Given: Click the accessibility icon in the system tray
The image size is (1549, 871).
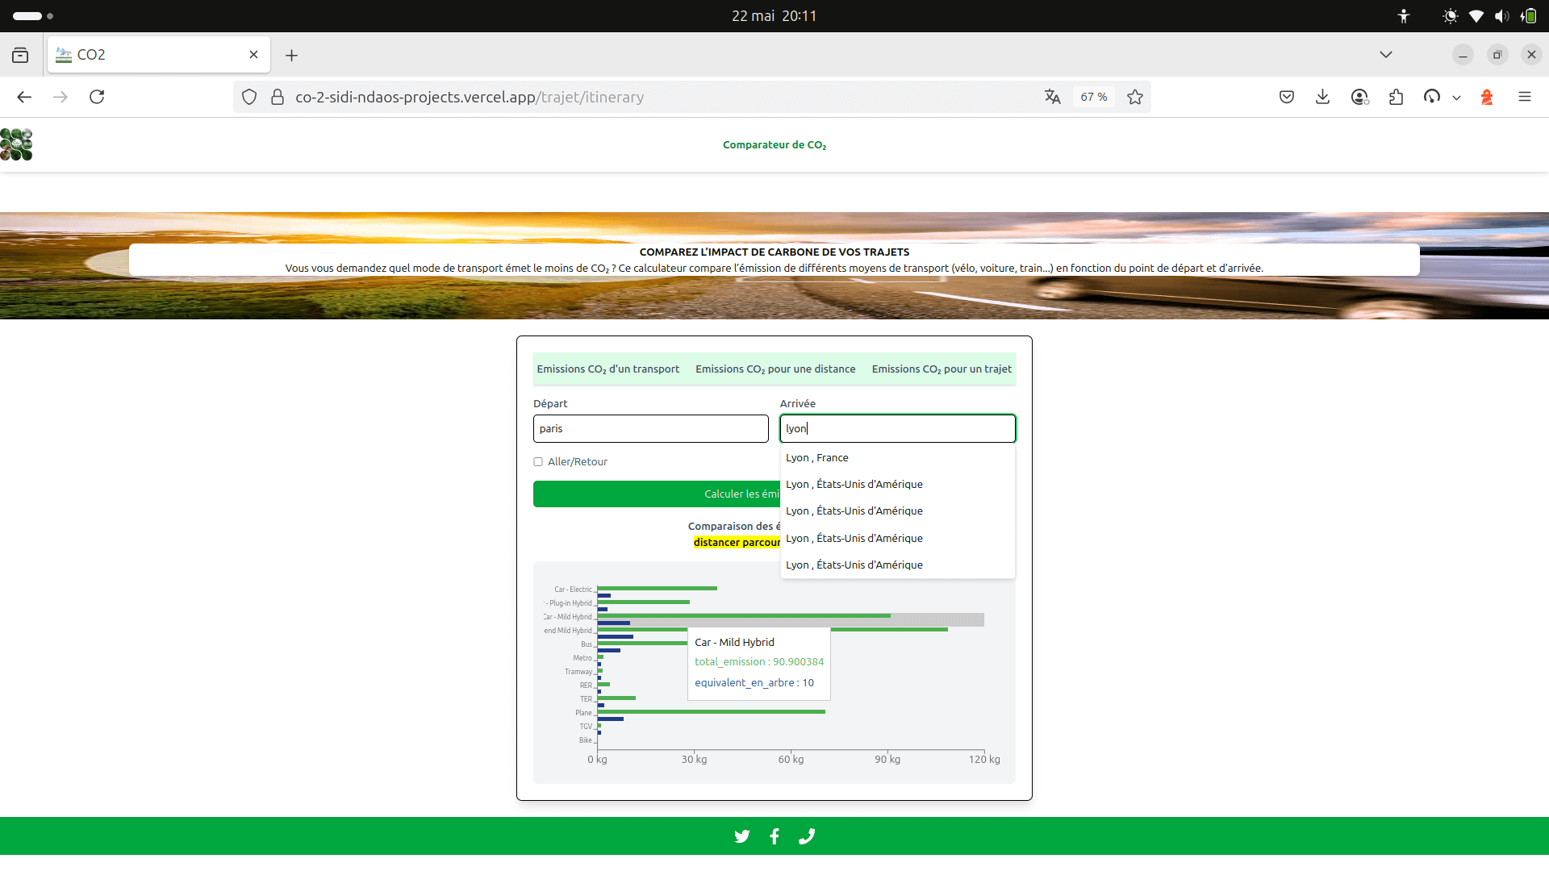Looking at the screenshot, I should [x=1404, y=15].
